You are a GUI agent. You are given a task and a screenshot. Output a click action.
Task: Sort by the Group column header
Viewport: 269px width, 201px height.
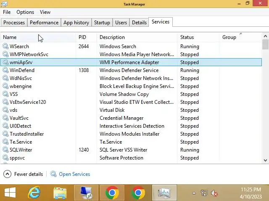[x=241, y=37]
